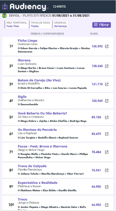The width and height of the screenshot is (116, 211).
Task: Click the Audiency logo icon
Action: pyautogui.click(x=5, y=6)
